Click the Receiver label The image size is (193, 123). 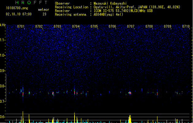(x=62, y=11)
